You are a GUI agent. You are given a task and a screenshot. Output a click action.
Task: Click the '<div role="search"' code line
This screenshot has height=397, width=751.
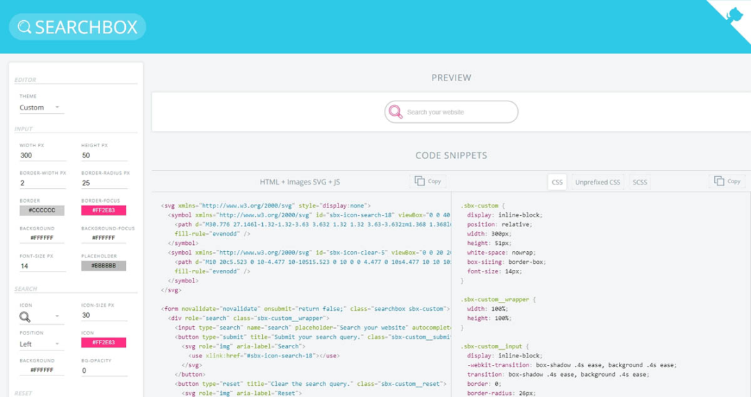click(x=248, y=318)
